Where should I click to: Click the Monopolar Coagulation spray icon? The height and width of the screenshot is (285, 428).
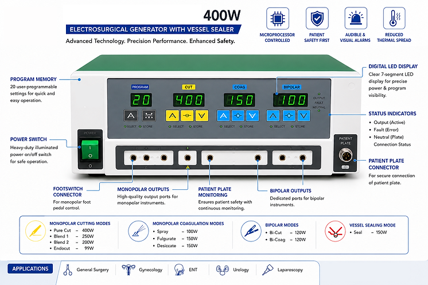click(x=139, y=231)
